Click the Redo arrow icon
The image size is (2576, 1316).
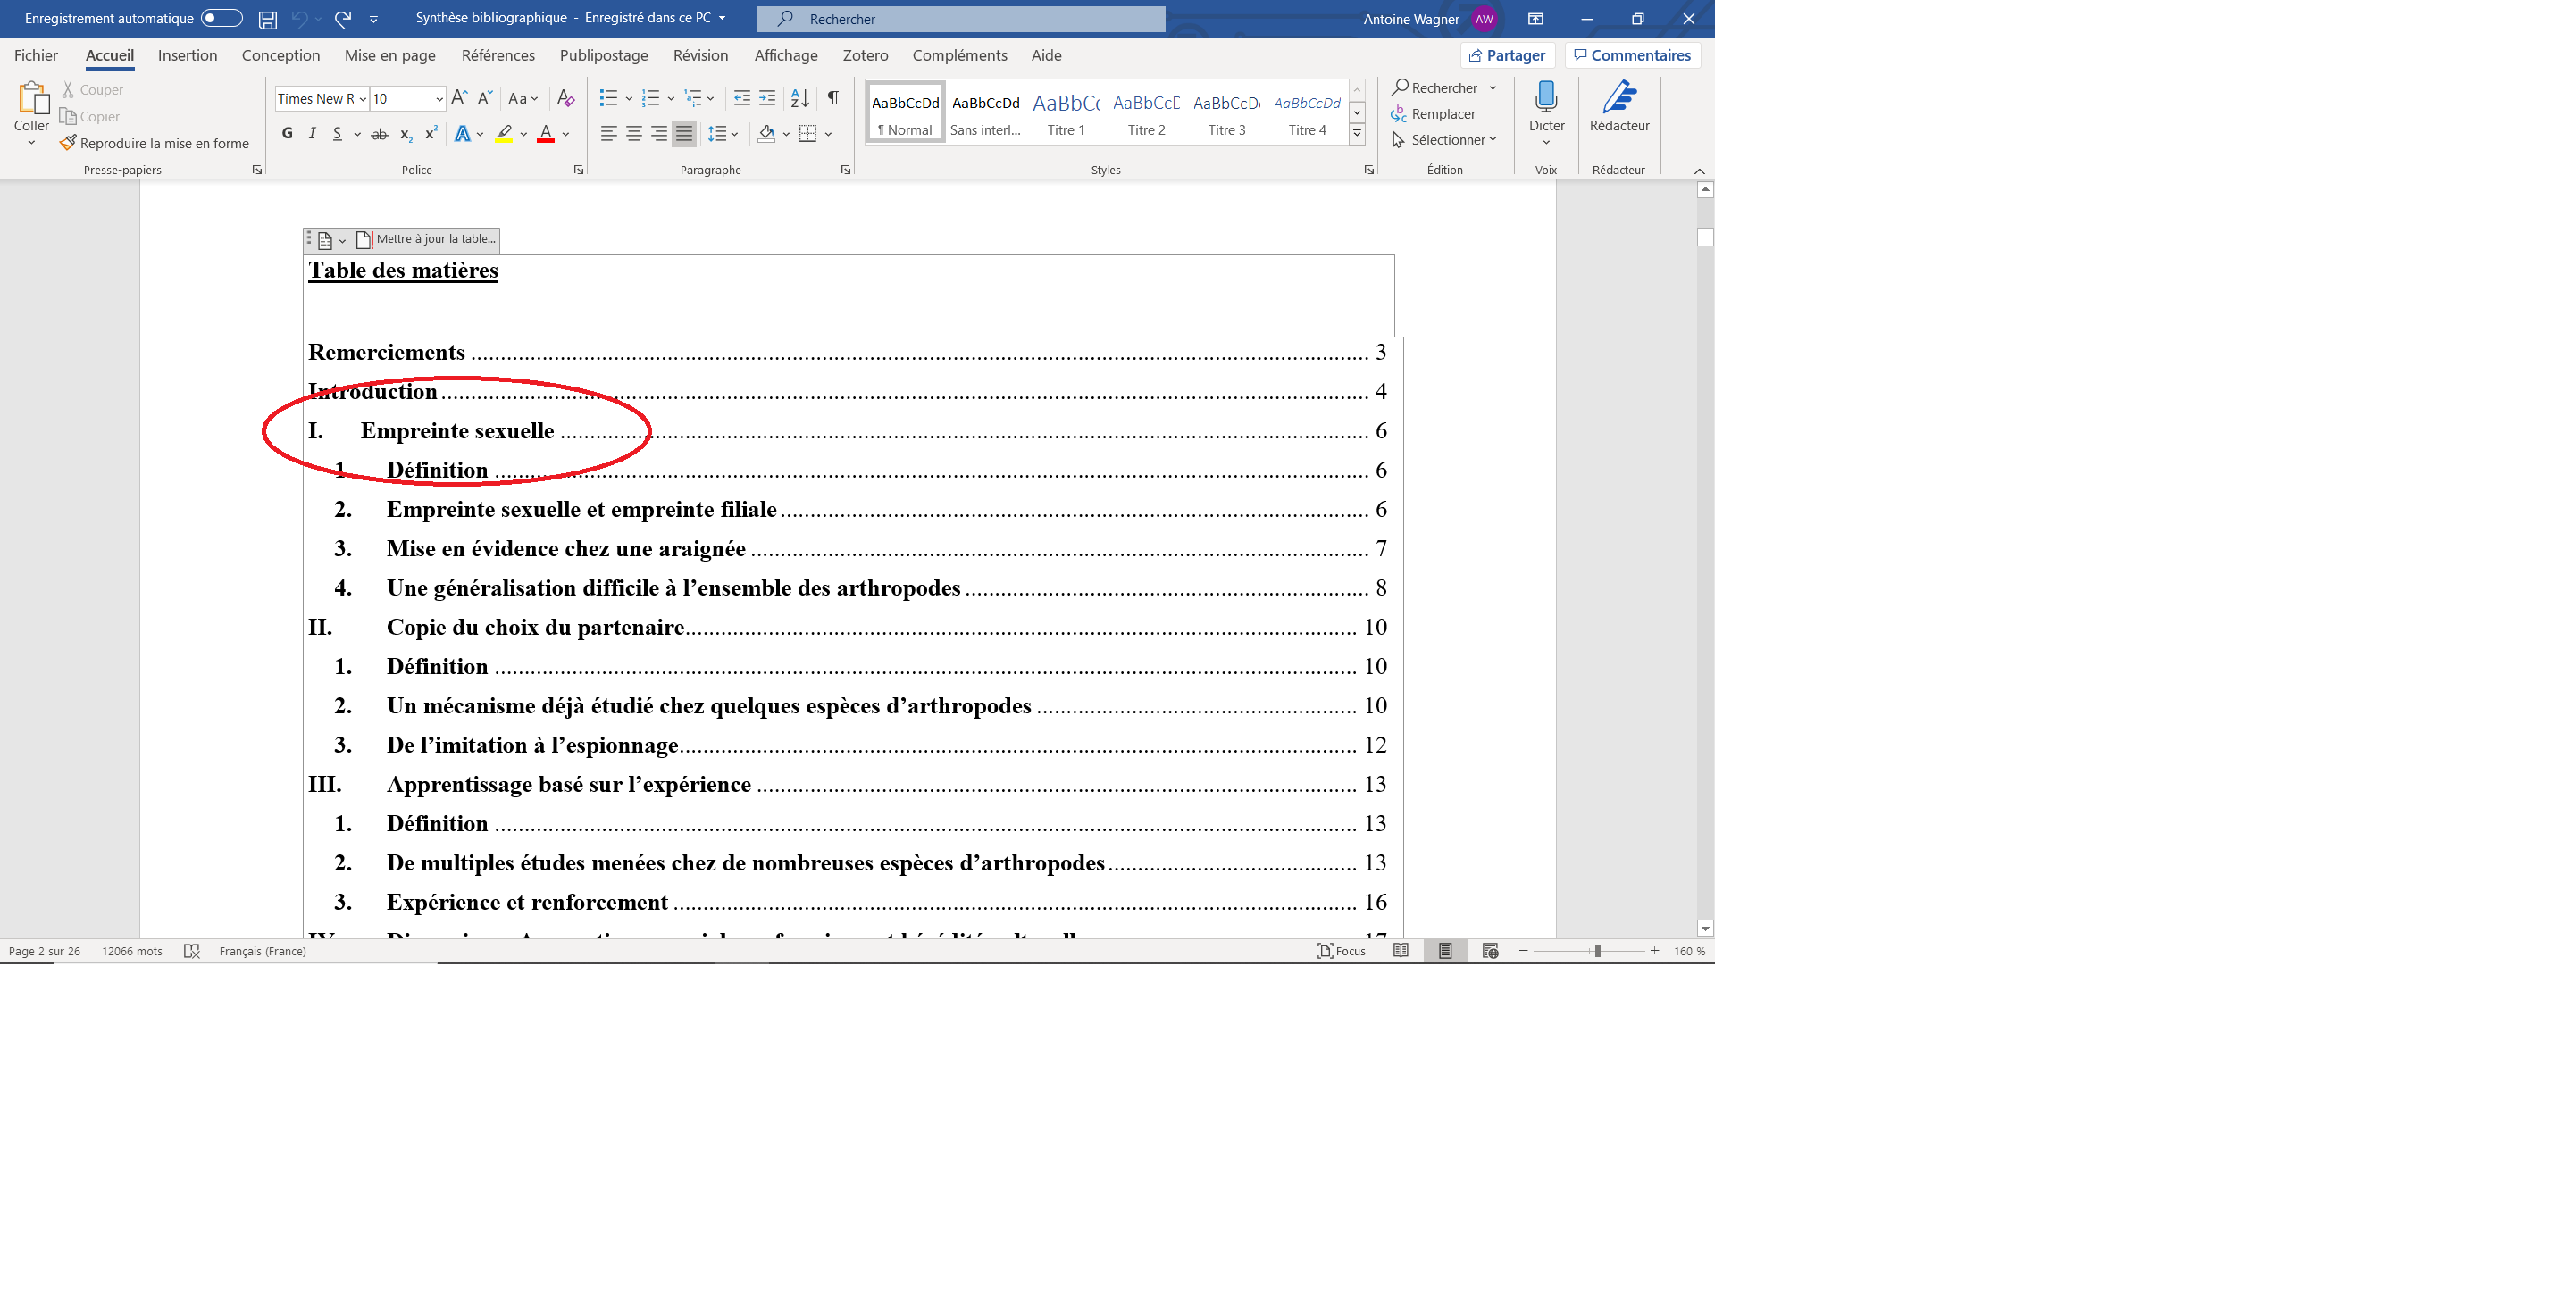pyautogui.click(x=343, y=19)
